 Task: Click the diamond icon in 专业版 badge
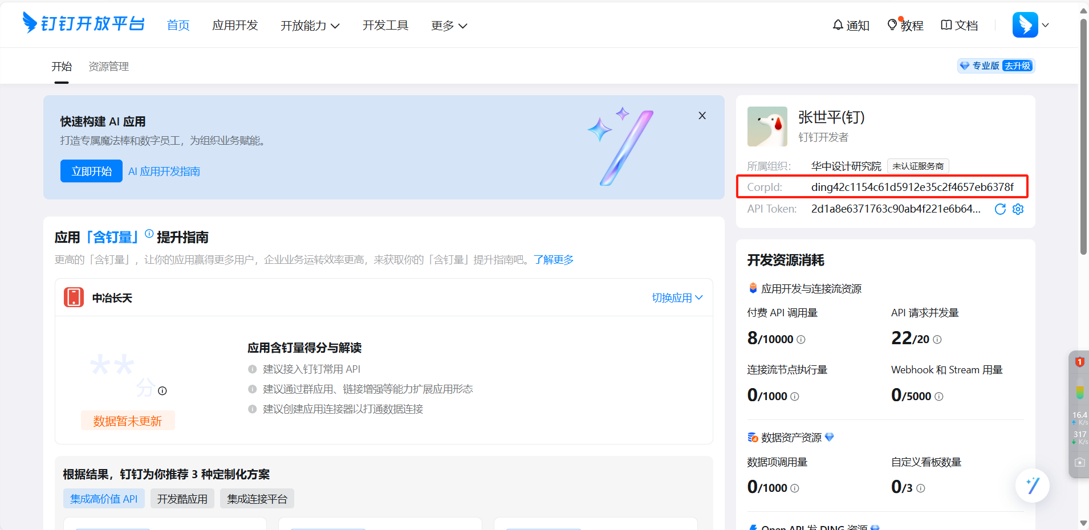pos(965,66)
